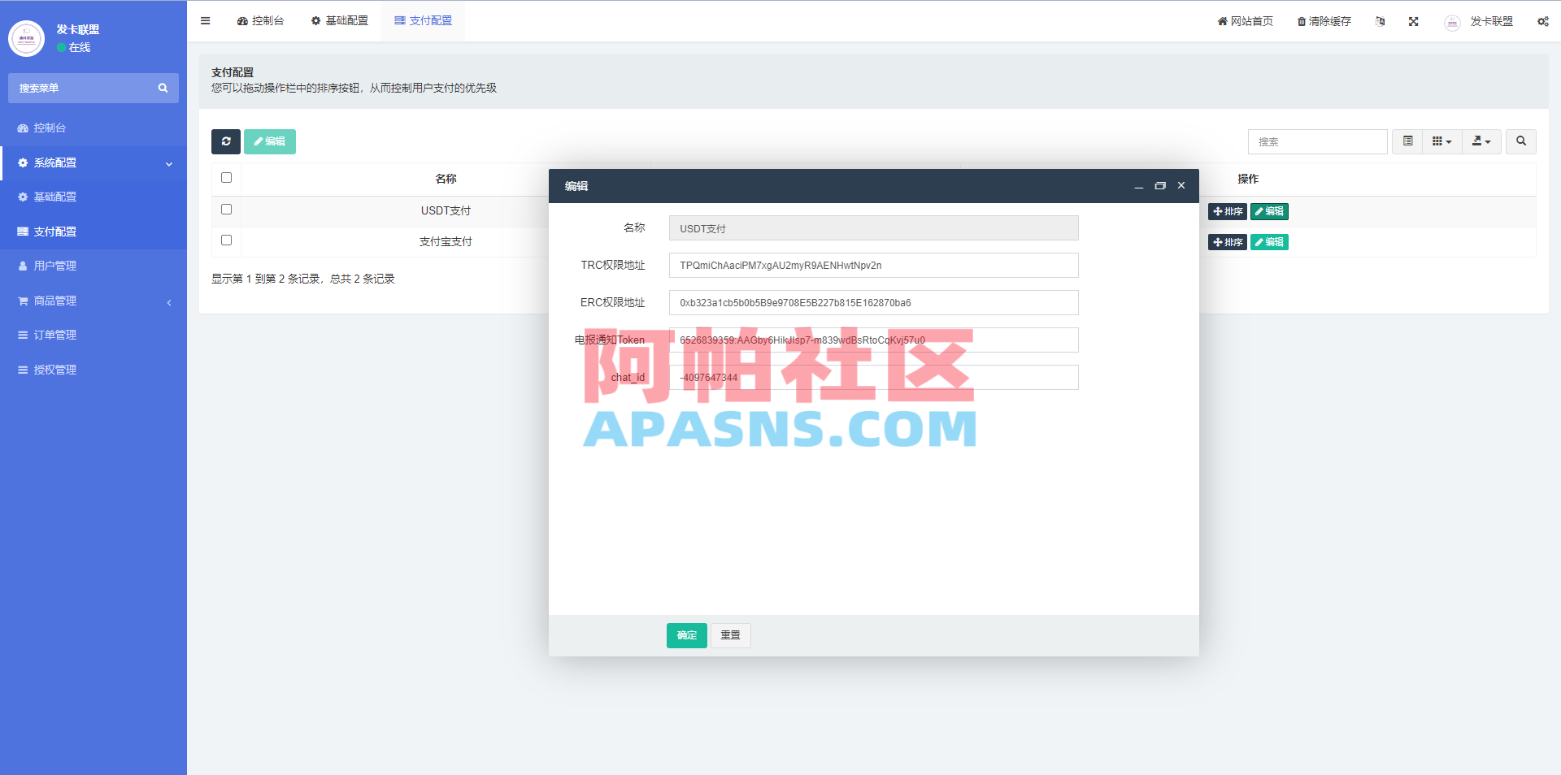Screen dimensions: 1561x775
Task: Click the 排序 sort handle for USDT支付
Action: [x=1228, y=211]
